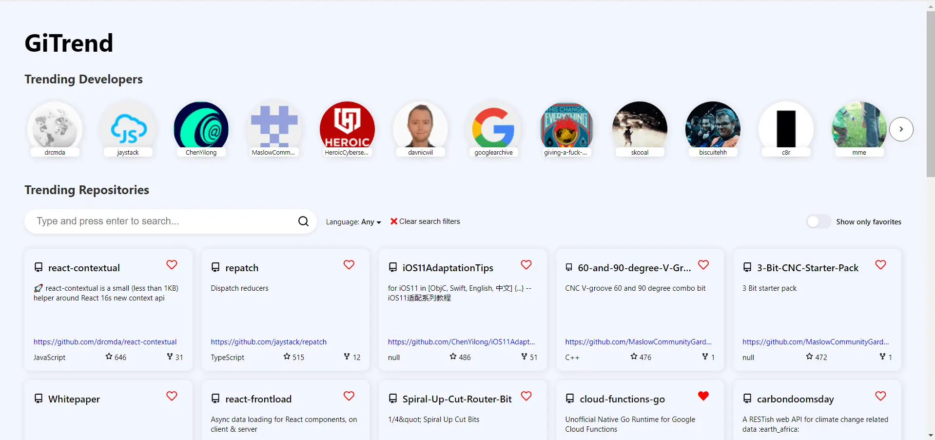
Task: Favorite the 3-Bit-CNC-Starter-Pack repository
Action: pyautogui.click(x=880, y=265)
